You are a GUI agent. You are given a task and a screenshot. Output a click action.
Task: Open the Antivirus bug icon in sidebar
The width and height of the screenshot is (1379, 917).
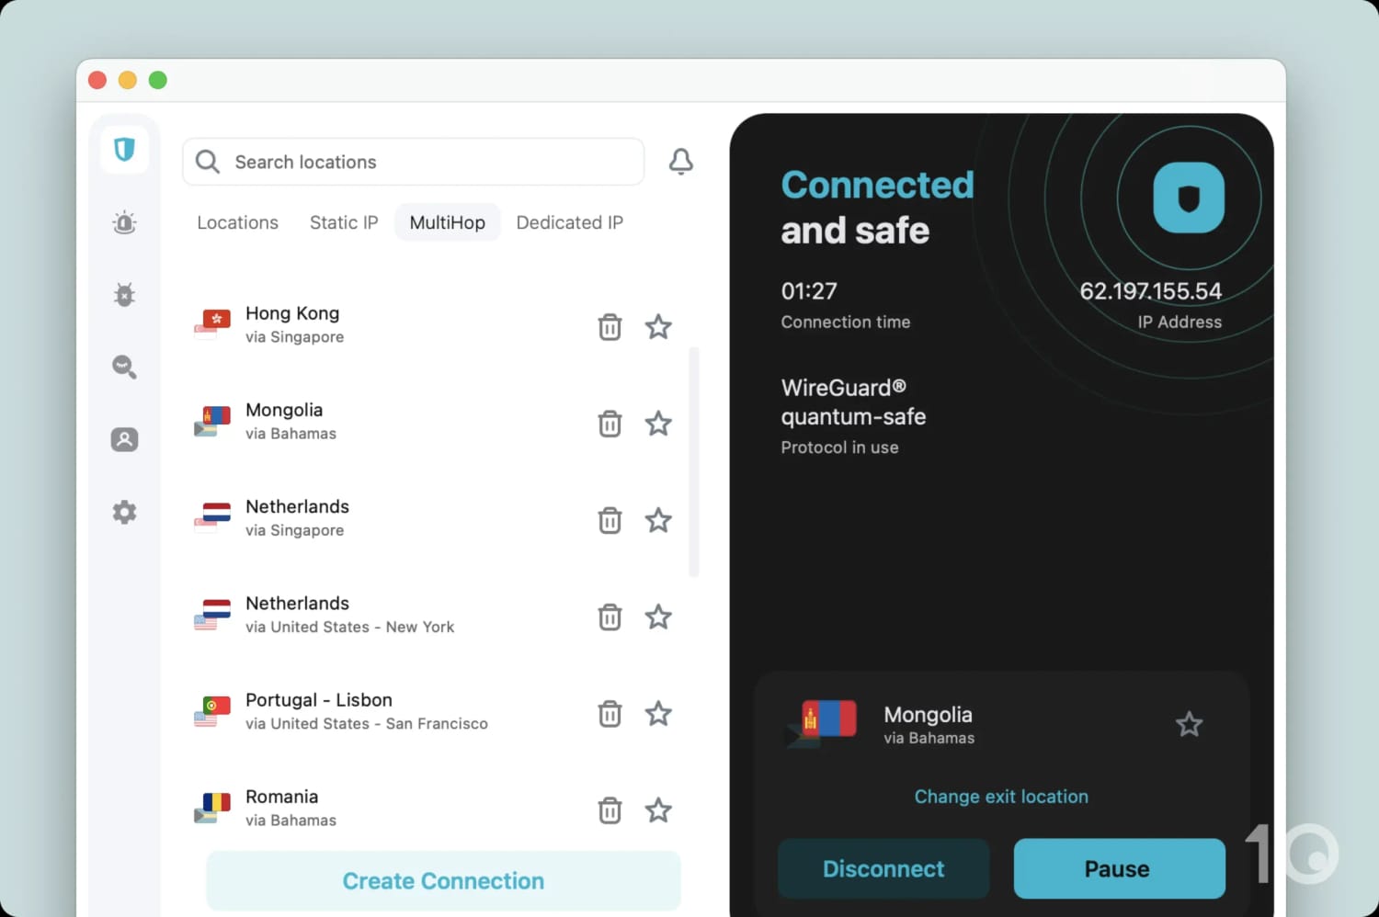pyautogui.click(x=124, y=294)
